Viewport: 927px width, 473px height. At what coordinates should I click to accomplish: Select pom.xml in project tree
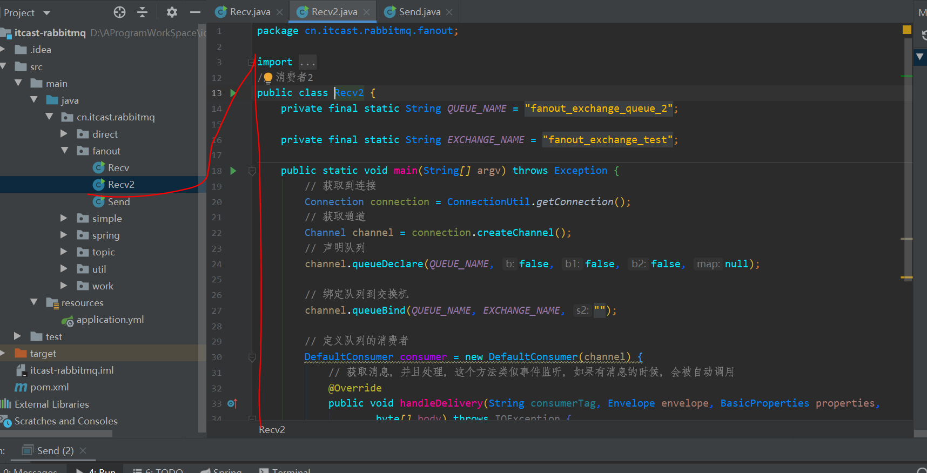click(x=49, y=387)
